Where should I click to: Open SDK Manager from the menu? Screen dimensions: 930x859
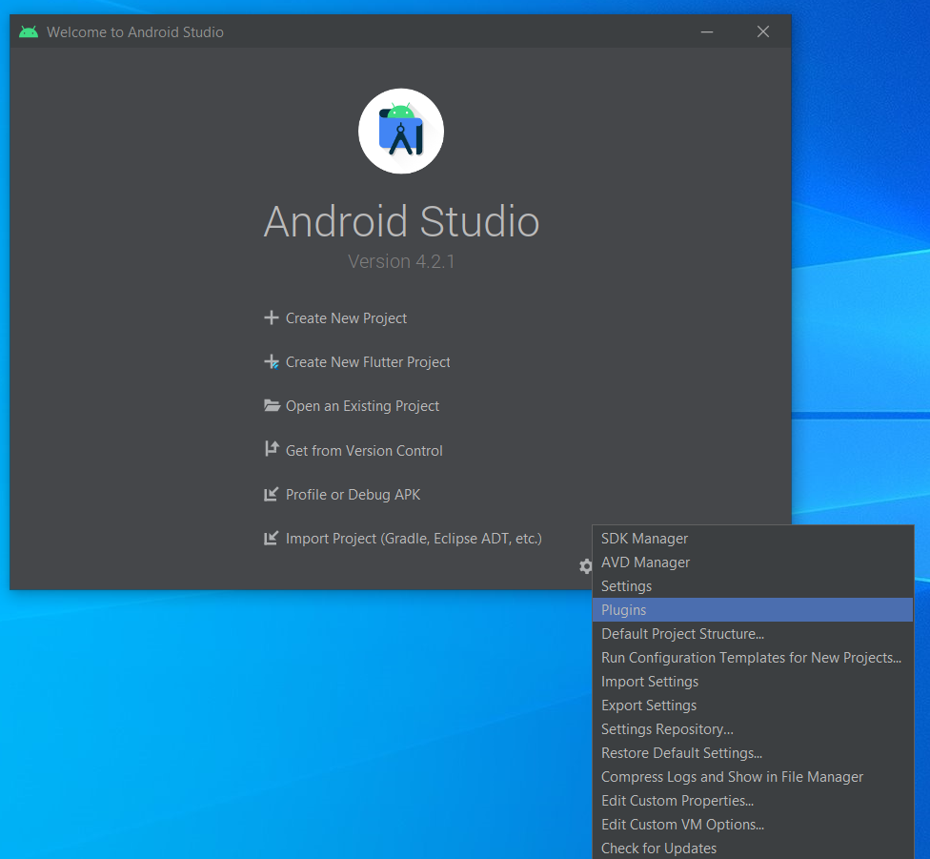(x=753, y=539)
